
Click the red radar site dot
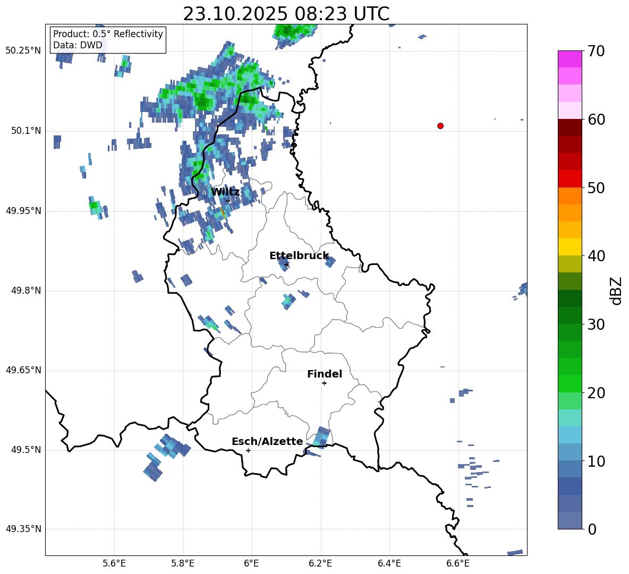440,126
